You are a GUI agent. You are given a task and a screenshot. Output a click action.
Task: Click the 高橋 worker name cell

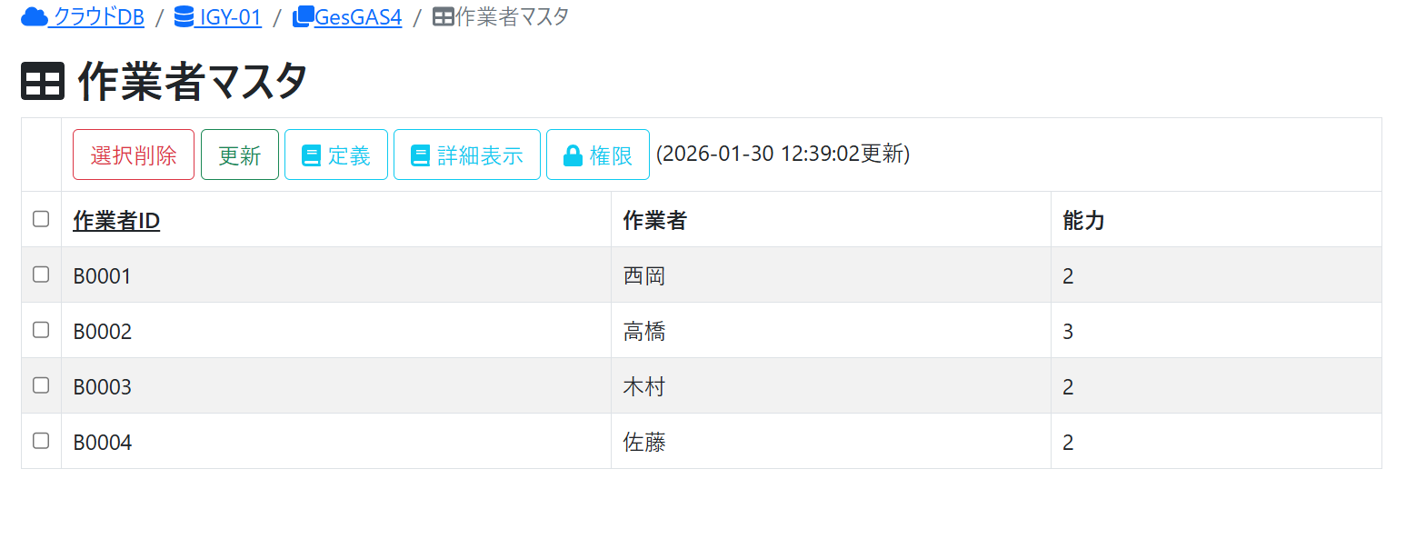644,332
